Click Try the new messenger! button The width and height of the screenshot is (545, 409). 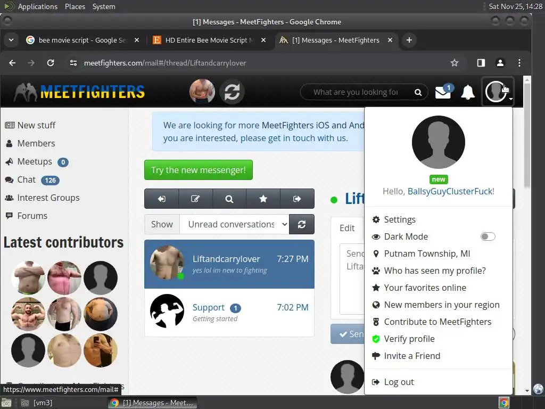click(x=199, y=170)
